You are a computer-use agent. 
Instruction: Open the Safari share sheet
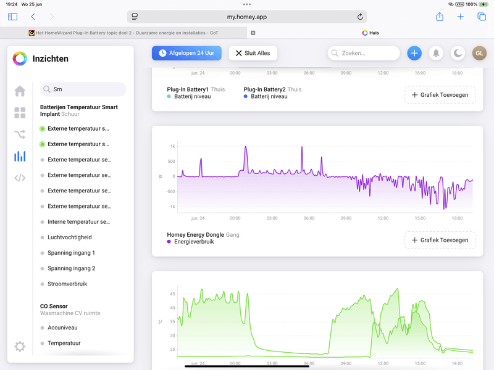[440, 17]
